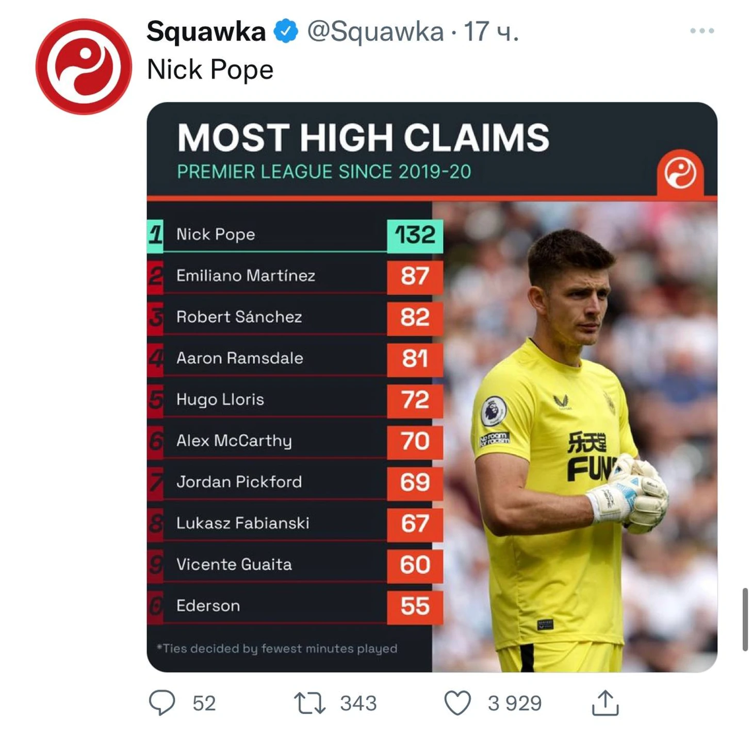Click the 17 ч. timestamp
This screenshot has height=740, width=753.
[x=490, y=31]
